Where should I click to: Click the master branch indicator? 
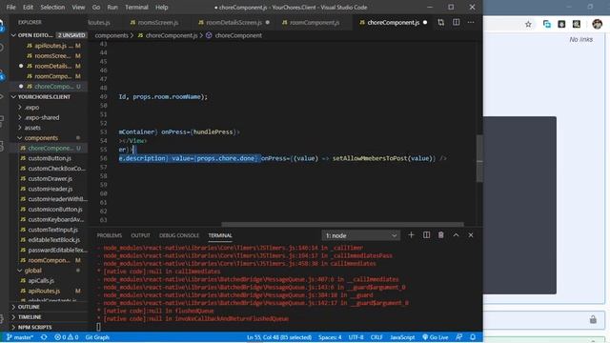(x=20, y=337)
